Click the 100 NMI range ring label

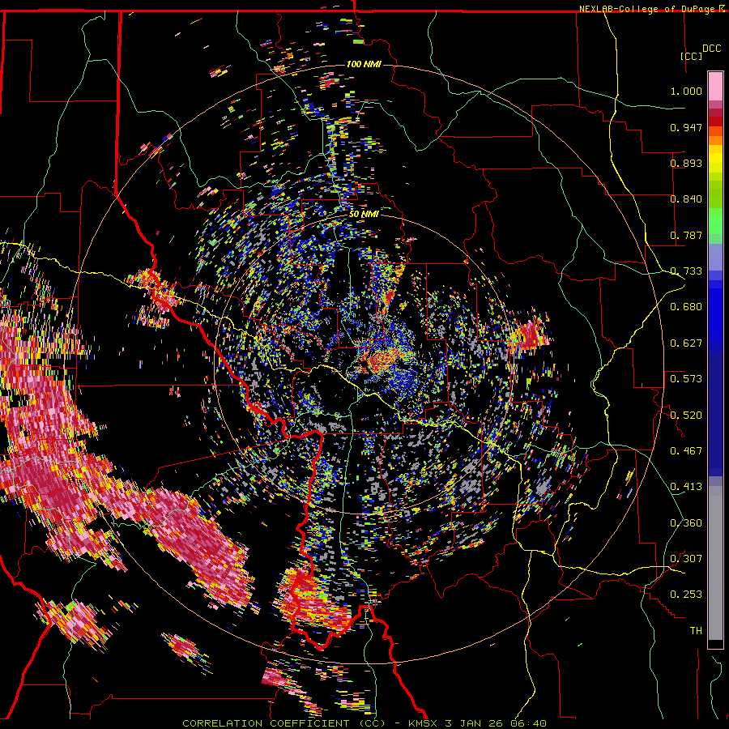364,64
